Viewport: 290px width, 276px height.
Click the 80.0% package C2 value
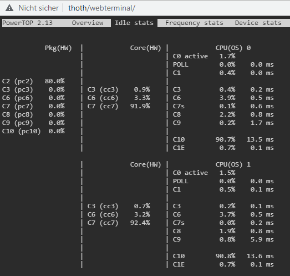click(54, 81)
